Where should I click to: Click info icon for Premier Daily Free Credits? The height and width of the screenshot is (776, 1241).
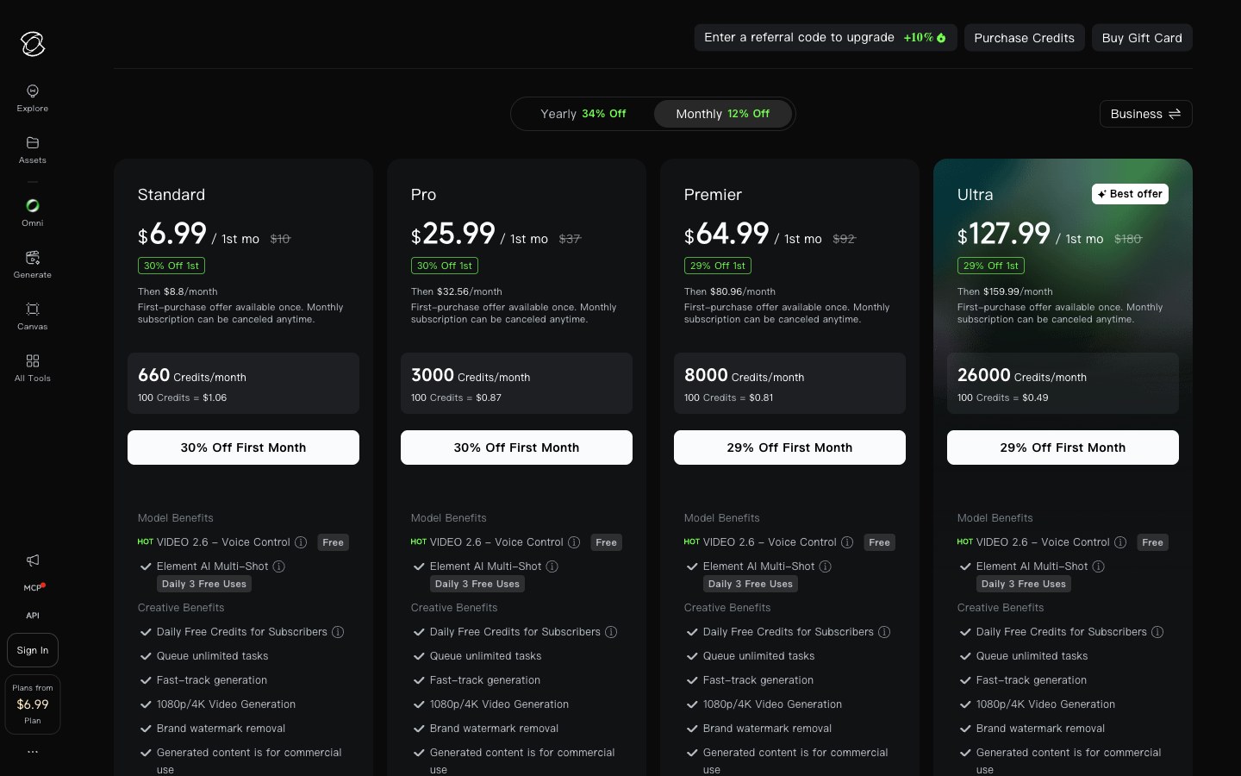point(884,632)
